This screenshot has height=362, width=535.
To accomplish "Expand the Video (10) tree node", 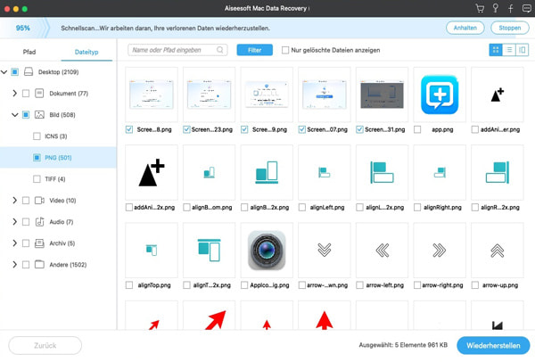I will (x=15, y=201).
